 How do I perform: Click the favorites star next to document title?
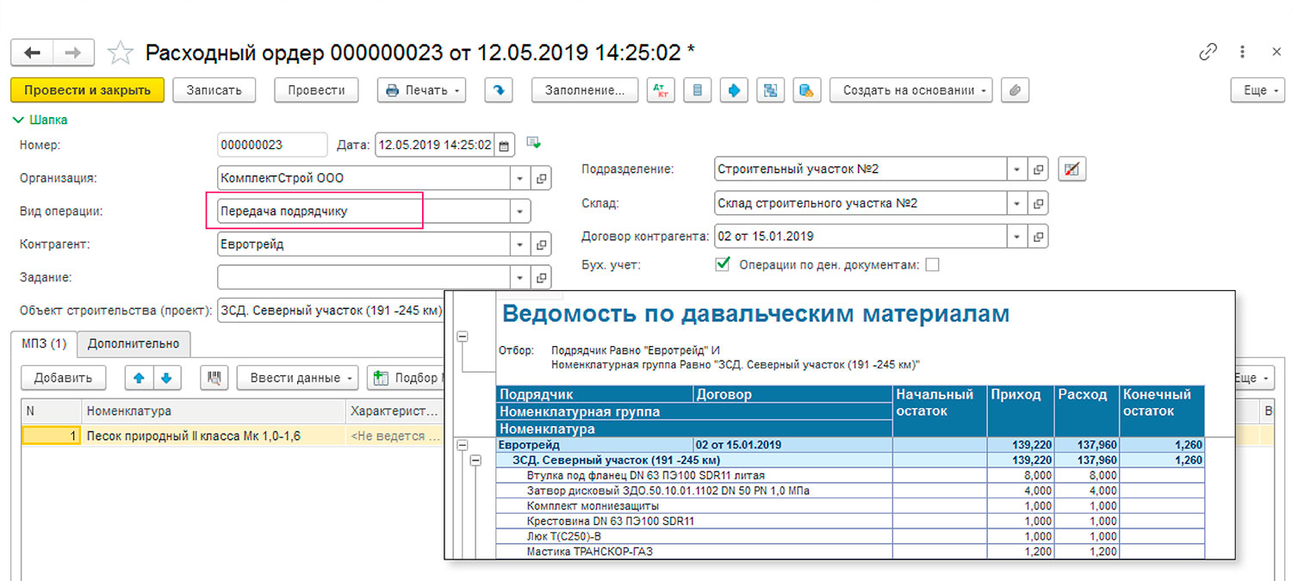[120, 53]
